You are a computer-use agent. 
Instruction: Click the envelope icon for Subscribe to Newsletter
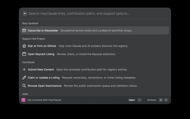(24, 30)
